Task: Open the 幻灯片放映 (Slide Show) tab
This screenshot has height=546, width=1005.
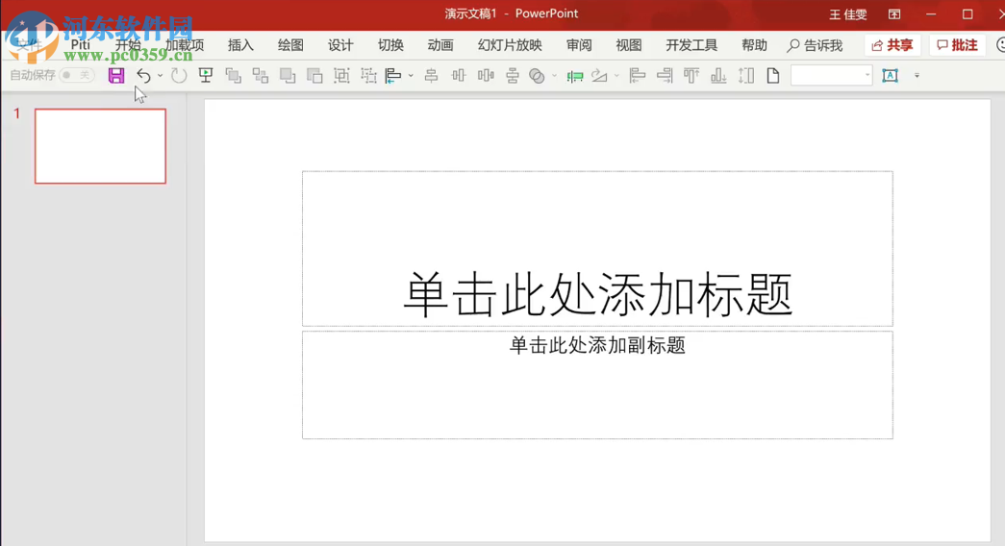Action: 510,45
